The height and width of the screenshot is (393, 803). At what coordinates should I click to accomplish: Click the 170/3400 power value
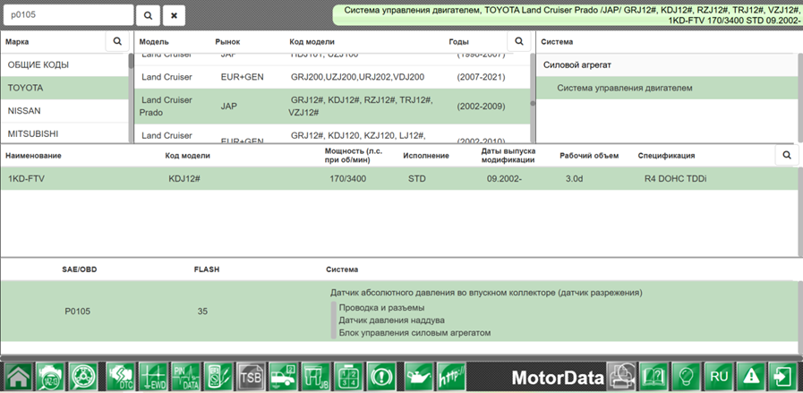point(348,179)
